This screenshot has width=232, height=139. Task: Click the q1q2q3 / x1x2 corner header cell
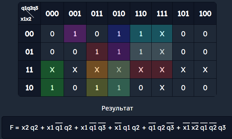[30, 13]
